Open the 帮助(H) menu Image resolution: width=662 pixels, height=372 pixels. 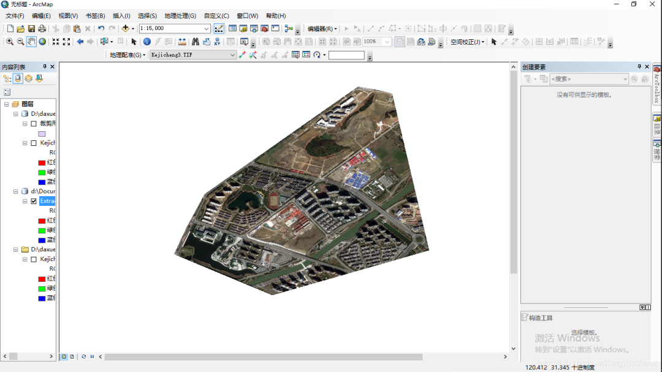(276, 15)
